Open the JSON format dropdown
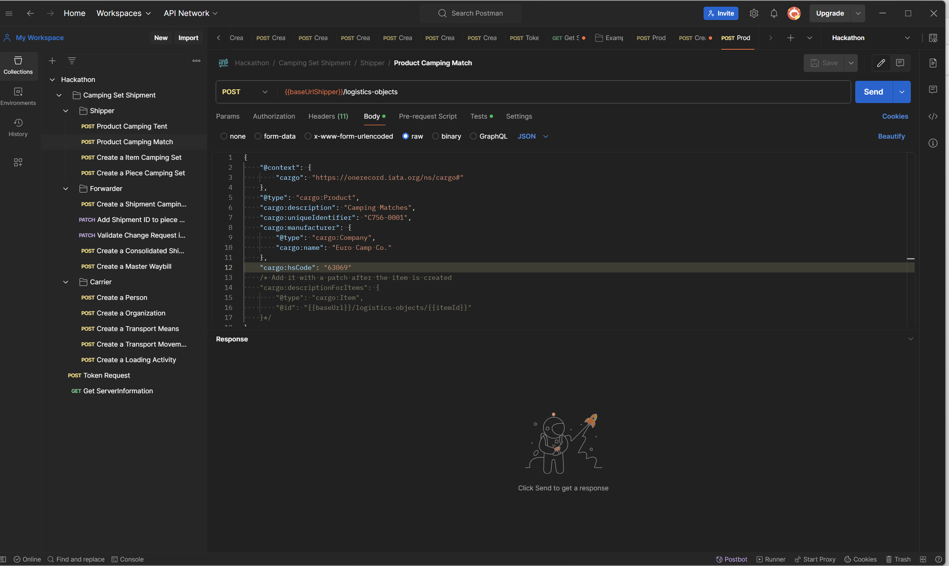949x566 pixels. 532,136
